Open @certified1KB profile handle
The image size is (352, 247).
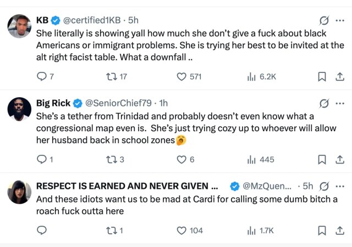tap(92, 20)
